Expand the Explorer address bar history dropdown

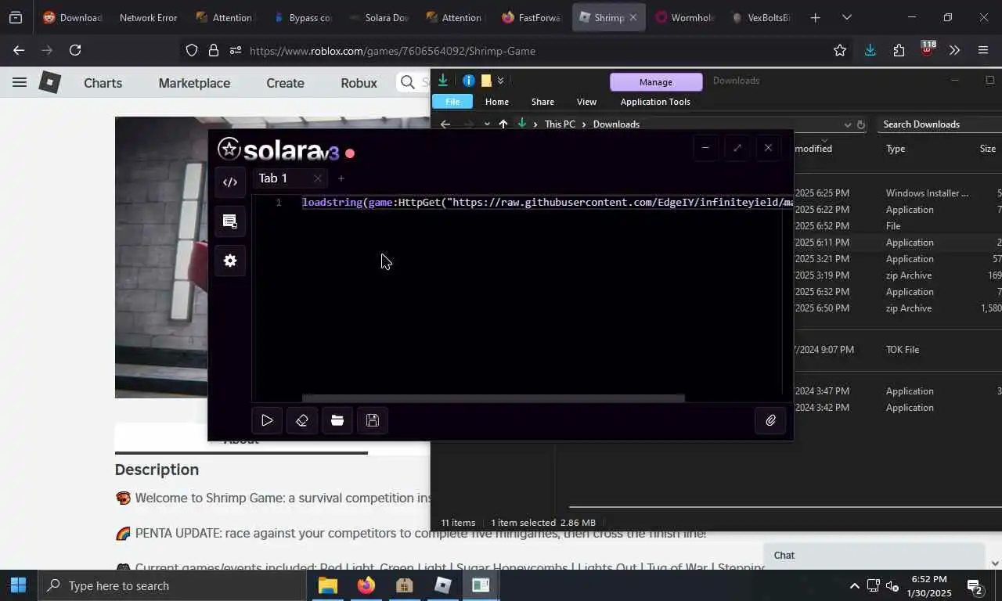[x=847, y=124]
